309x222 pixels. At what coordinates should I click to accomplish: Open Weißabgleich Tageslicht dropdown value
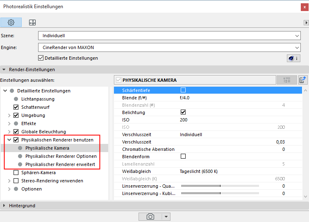tap(199, 171)
